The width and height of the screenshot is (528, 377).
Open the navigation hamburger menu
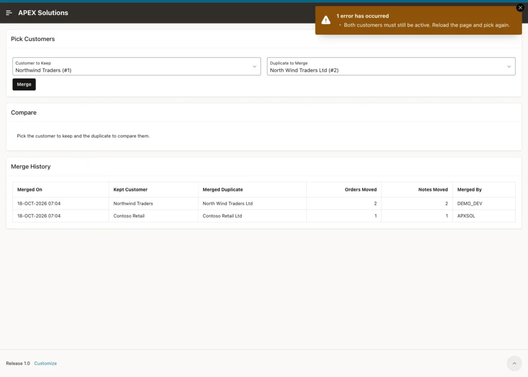(9, 13)
